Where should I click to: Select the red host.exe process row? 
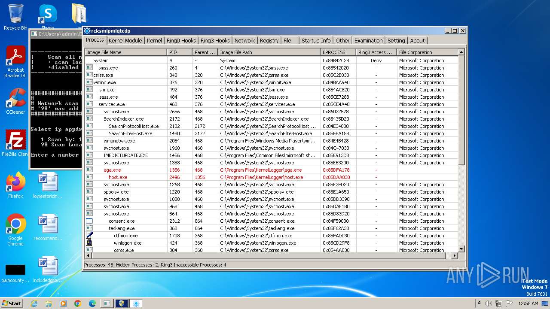point(271,177)
